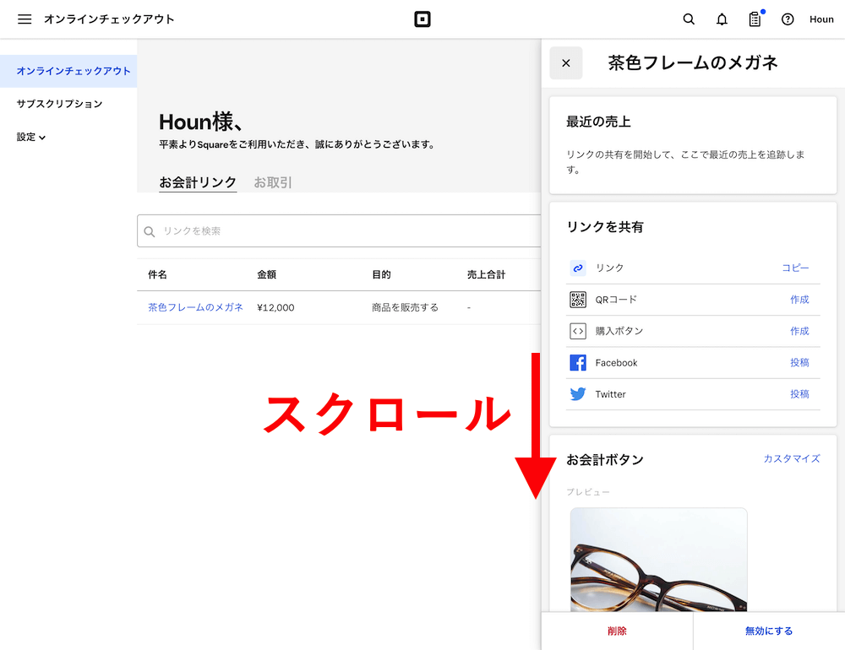Screen dimensions: 845x650
Task: Click the Twitter bird icon
Action: [x=578, y=394]
